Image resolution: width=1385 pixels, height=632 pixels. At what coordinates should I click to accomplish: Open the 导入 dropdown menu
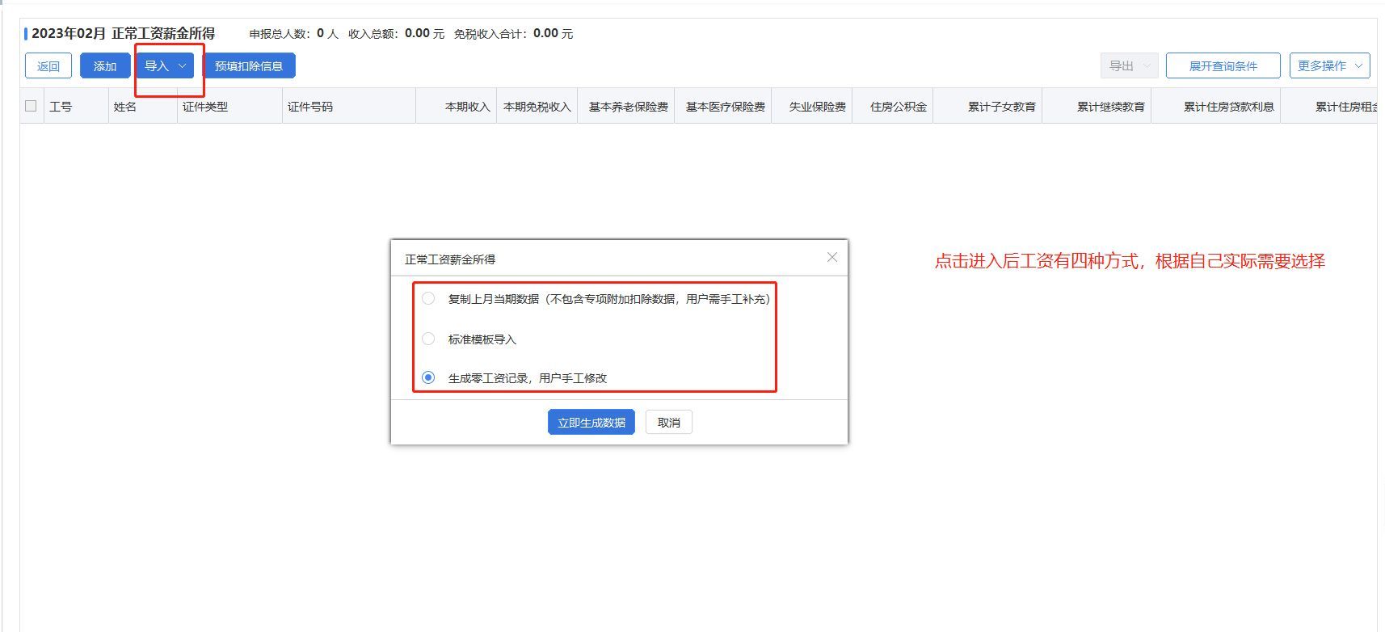165,65
